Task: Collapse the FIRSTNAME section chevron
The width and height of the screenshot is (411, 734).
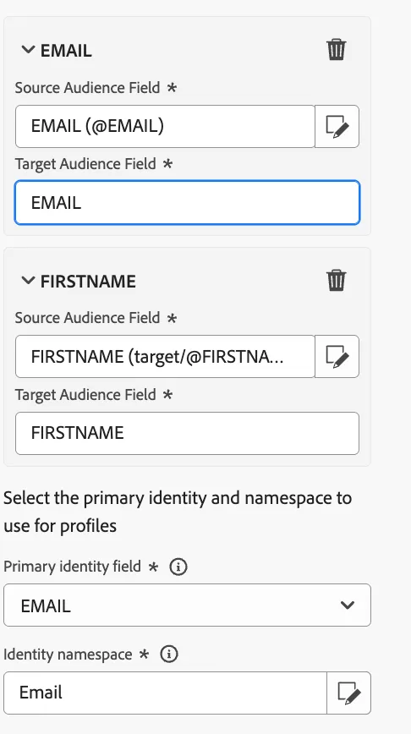Action: (28, 281)
